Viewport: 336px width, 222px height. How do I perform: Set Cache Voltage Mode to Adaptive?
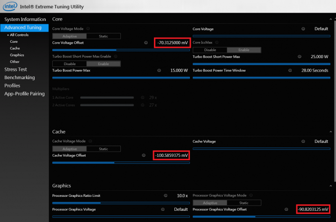(70, 149)
